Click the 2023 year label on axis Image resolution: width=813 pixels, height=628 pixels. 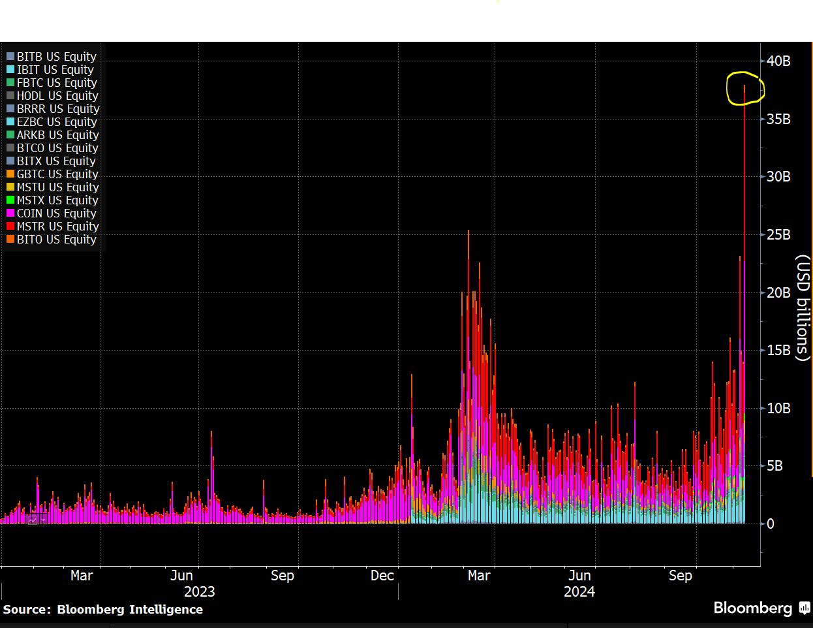tap(200, 592)
